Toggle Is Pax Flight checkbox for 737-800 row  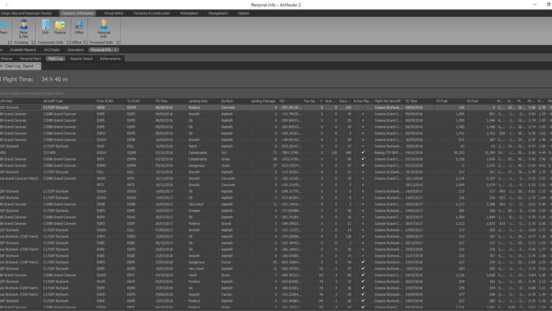(363, 153)
